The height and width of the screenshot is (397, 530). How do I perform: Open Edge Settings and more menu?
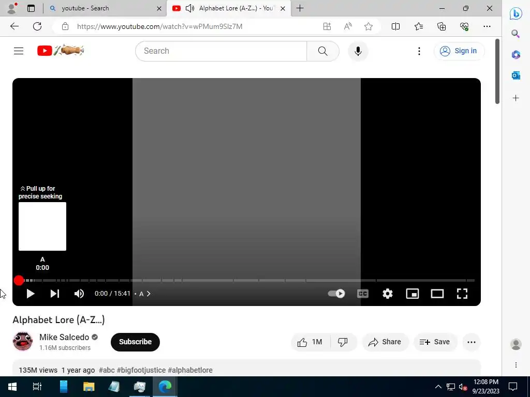click(x=487, y=26)
